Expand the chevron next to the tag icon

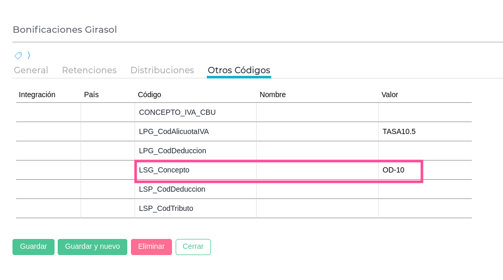[29, 55]
